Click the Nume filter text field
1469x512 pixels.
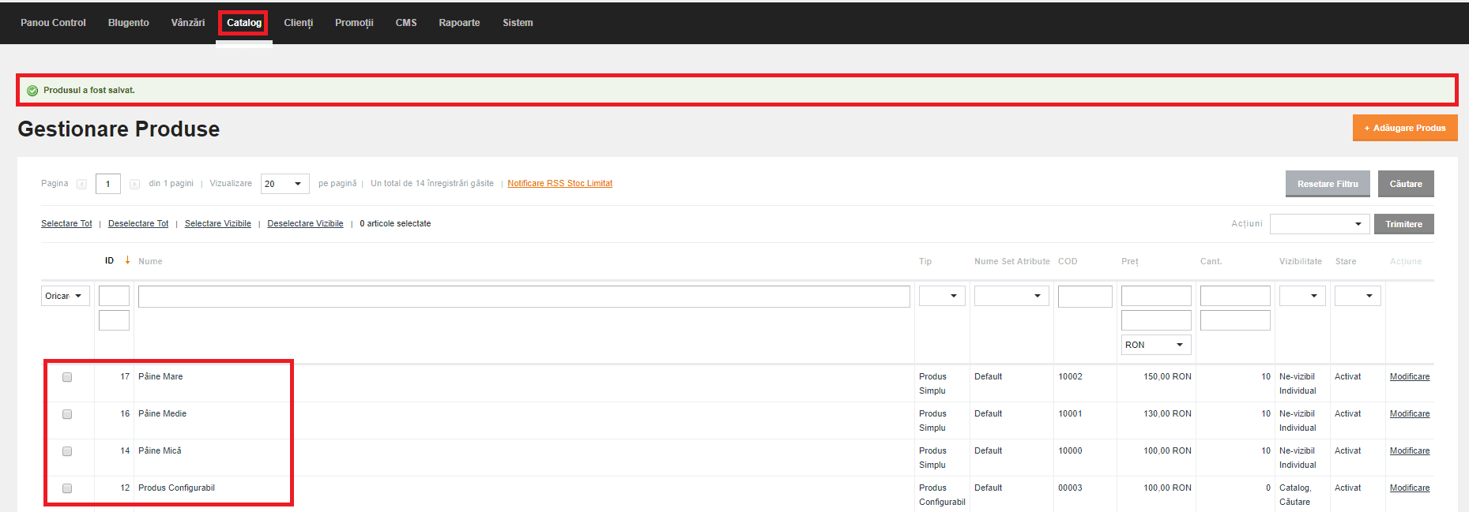click(x=524, y=297)
